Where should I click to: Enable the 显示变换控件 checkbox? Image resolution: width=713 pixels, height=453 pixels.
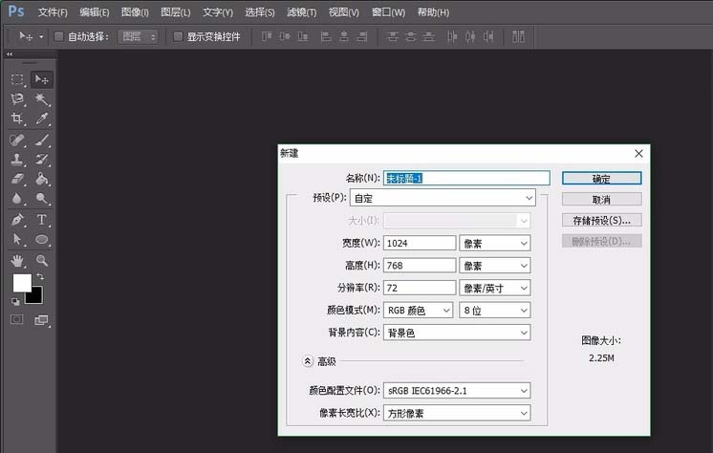coord(178,36)
